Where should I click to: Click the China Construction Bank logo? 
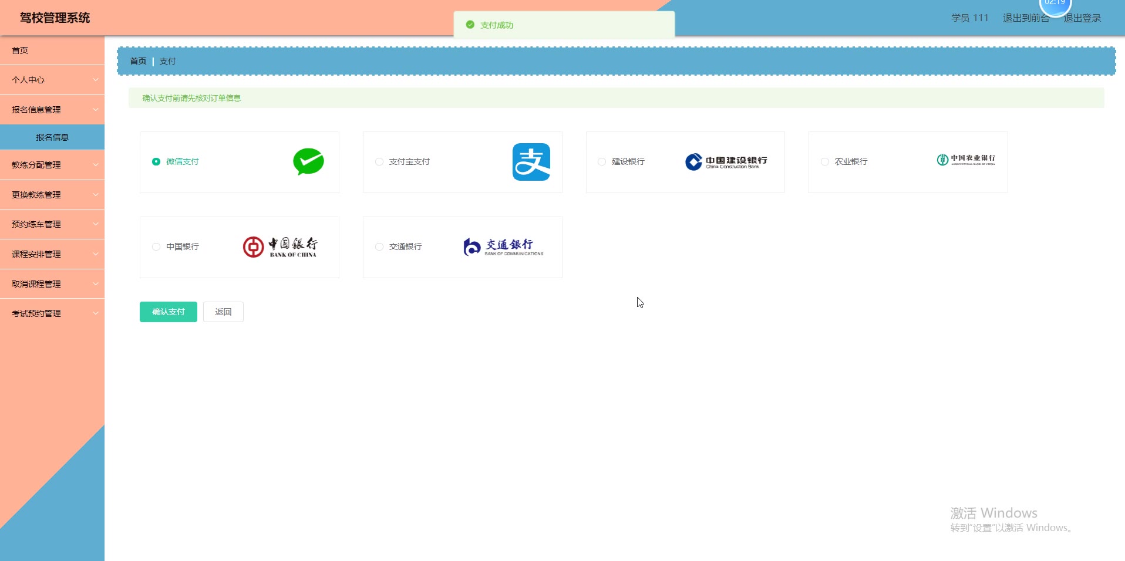726,162
